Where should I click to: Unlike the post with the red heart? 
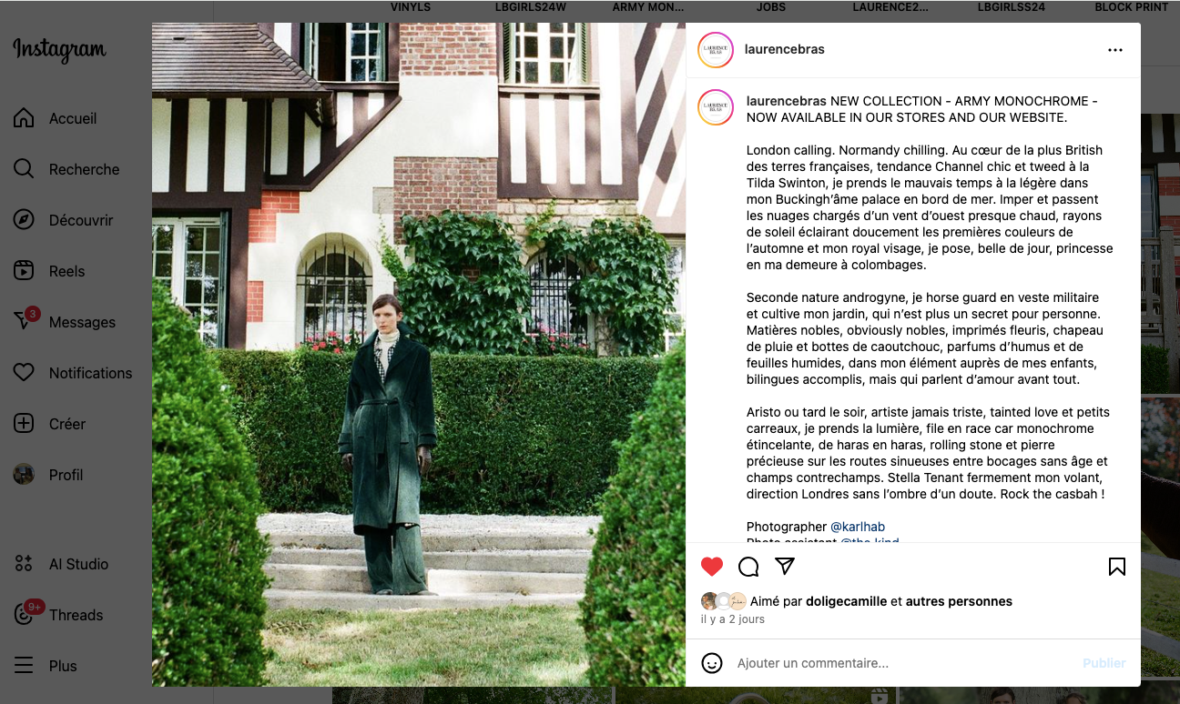click(712, 567)
